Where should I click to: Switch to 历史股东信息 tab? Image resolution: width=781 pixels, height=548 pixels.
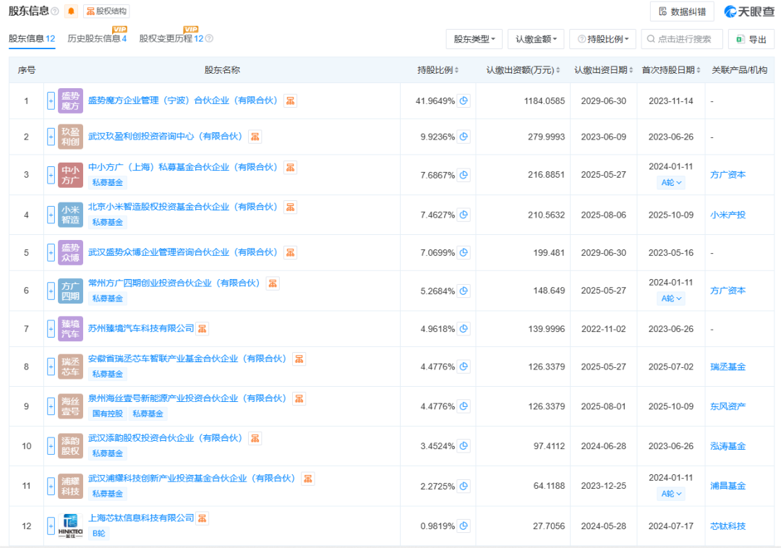pyautogui.click(x=97, y=38)
